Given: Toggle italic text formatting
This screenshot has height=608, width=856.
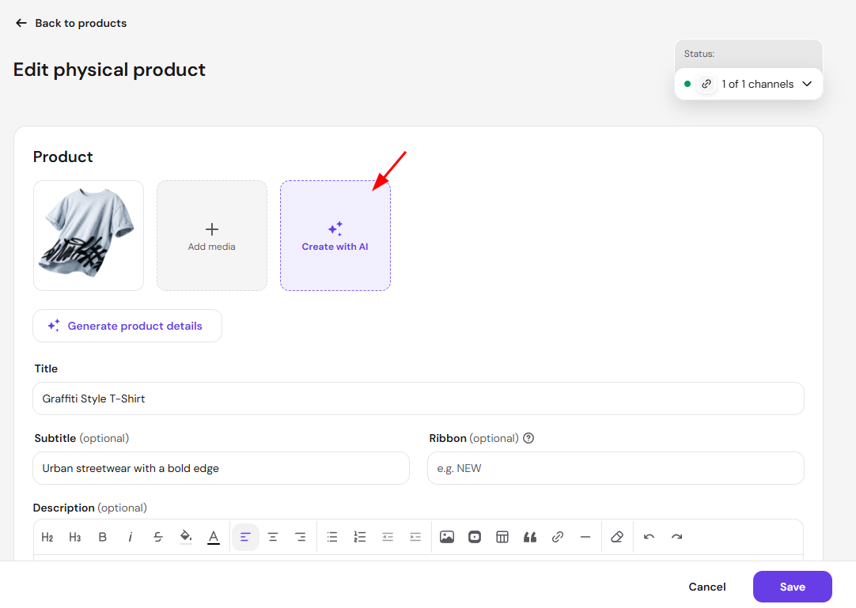Looking at the screenshot, I should click(x=130, y=537).
